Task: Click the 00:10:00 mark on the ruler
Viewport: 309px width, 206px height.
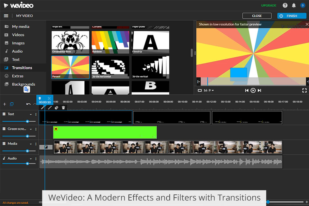Action: [x=183, y=102]
